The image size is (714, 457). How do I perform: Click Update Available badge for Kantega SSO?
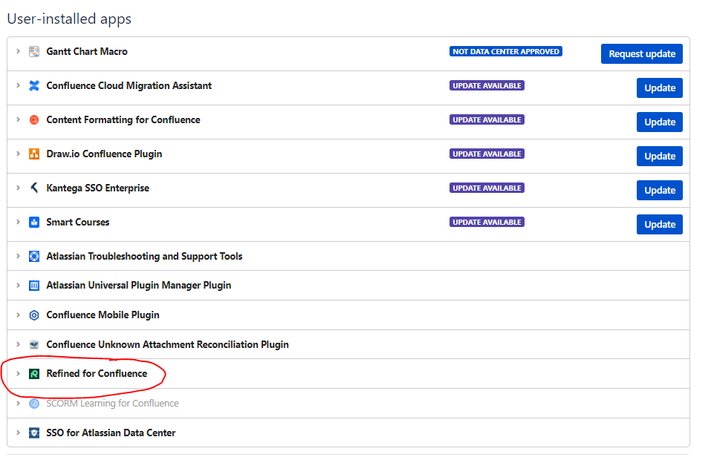click(487, 188)
